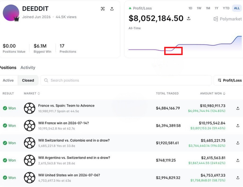Open Will France win on 2026-07-14 market
Screen dimensions: 243x187
point(64,123)
